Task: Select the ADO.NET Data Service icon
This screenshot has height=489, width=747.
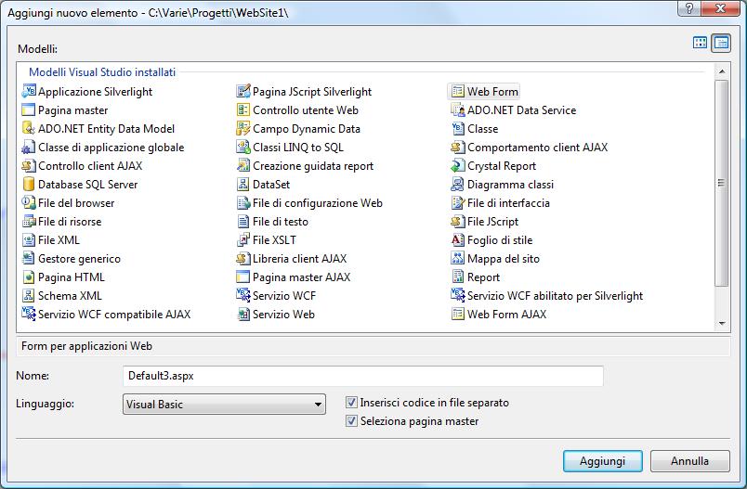Action: [x=458, y=109]
